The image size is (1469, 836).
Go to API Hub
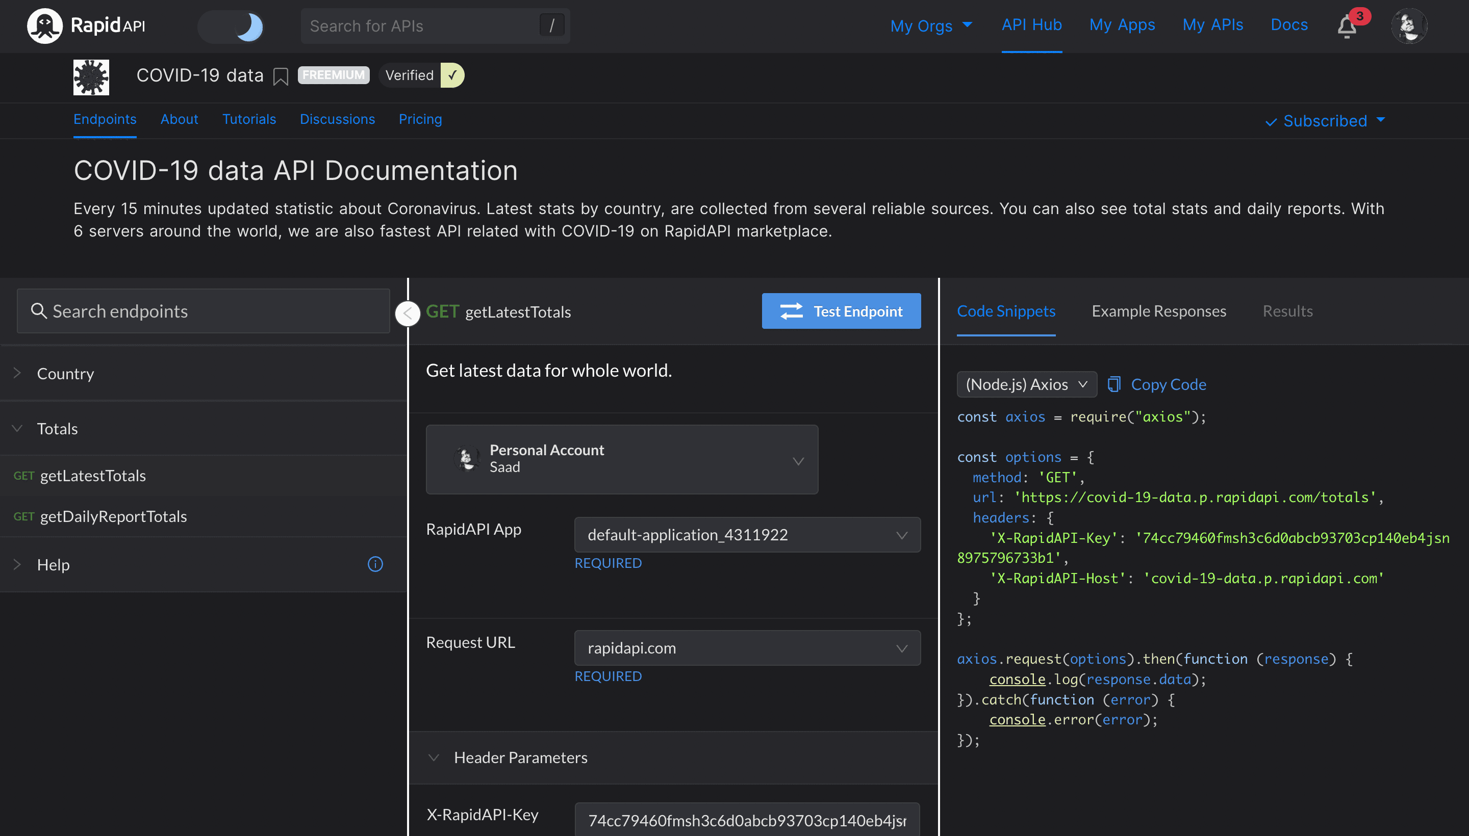[x=1032, y=24]
